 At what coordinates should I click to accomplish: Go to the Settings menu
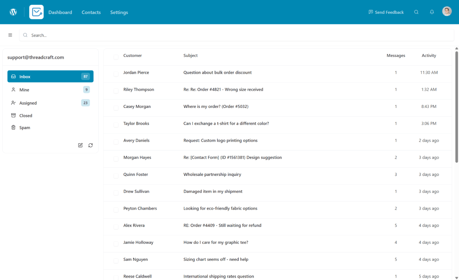[119, 12]
